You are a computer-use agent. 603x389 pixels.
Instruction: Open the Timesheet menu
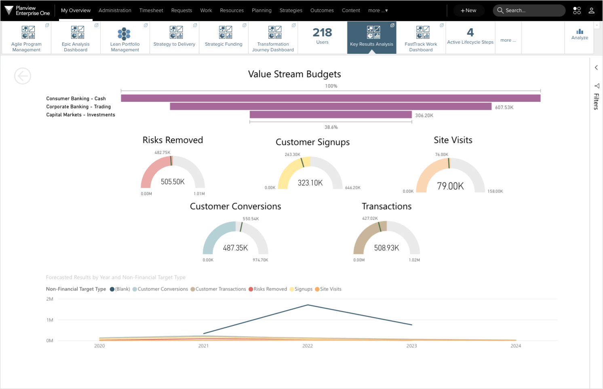pyautogui.click(x=151, y=11)
